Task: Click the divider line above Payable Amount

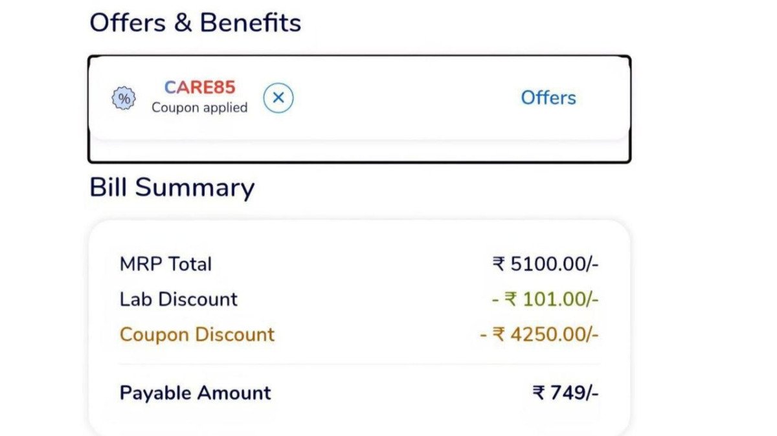Action: point(359,364)
